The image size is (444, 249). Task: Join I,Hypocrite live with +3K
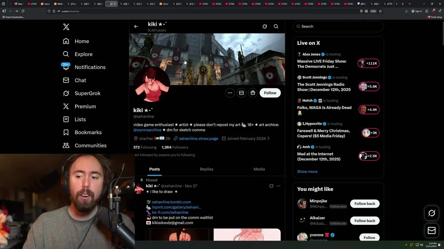coord(370,133)
